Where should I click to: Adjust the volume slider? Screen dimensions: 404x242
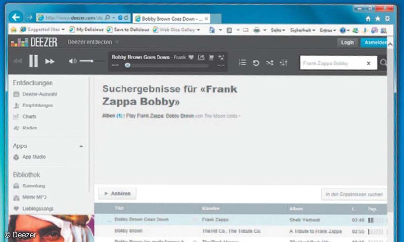point(92,61)
